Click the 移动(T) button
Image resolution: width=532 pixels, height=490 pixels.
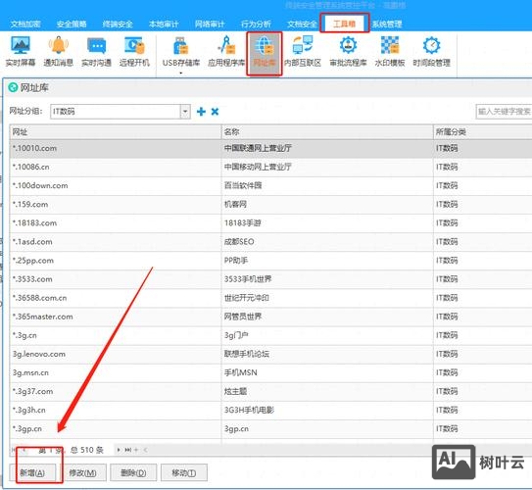click(184, 472)
